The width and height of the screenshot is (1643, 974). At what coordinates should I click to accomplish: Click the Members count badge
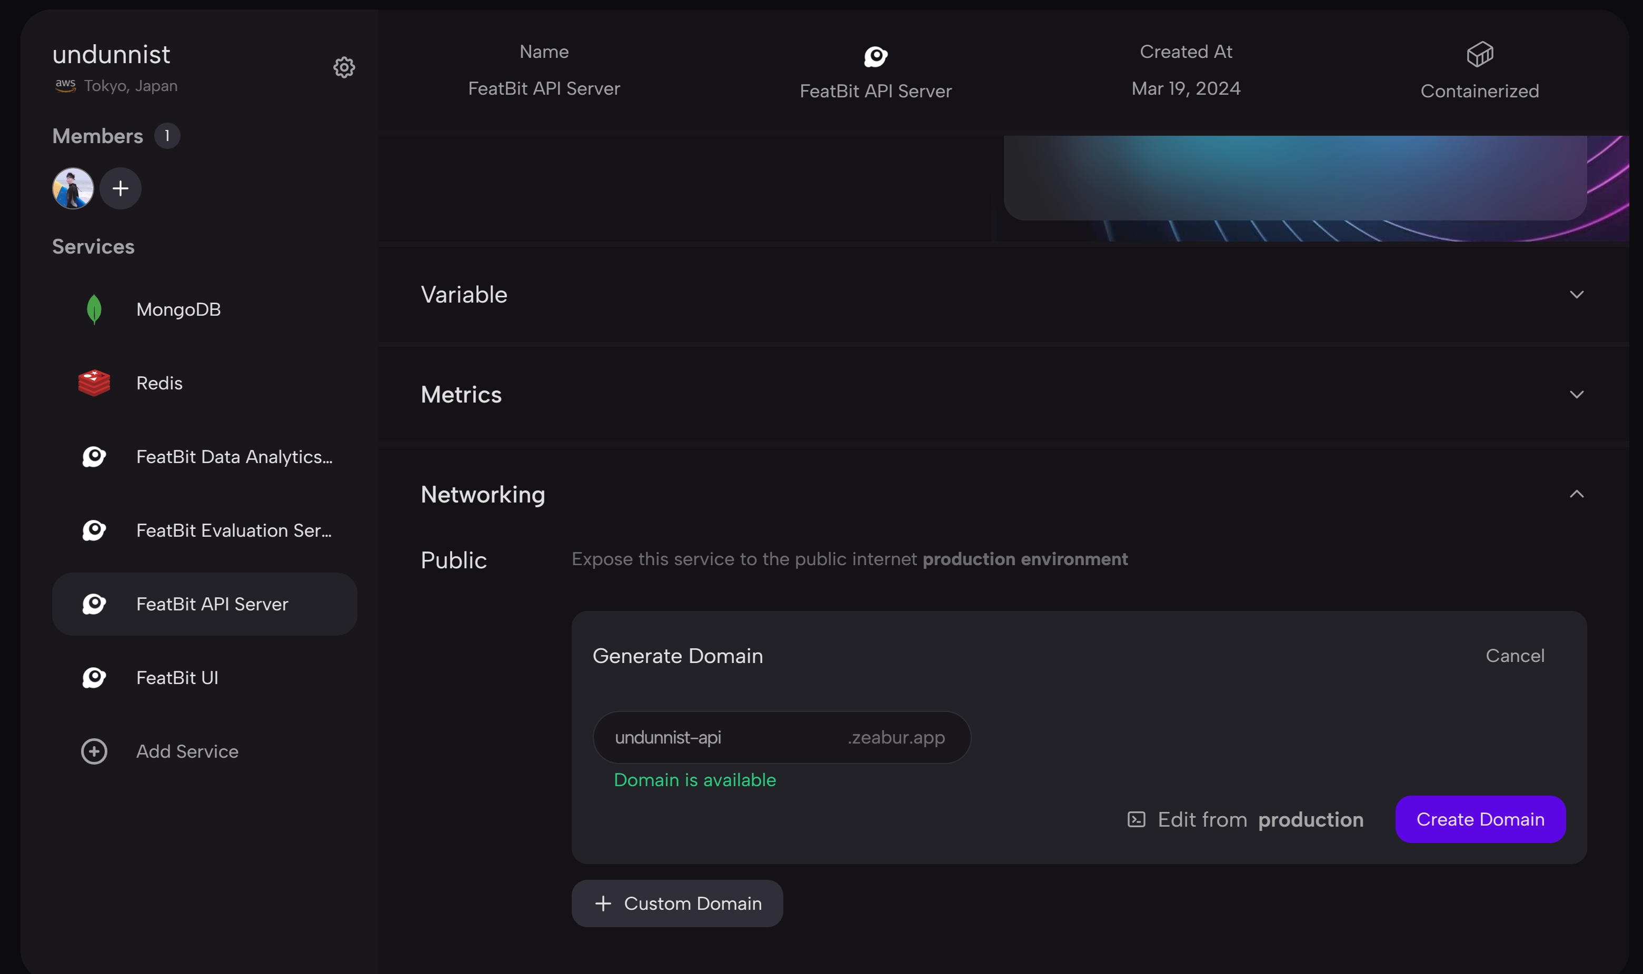point(167,136)
